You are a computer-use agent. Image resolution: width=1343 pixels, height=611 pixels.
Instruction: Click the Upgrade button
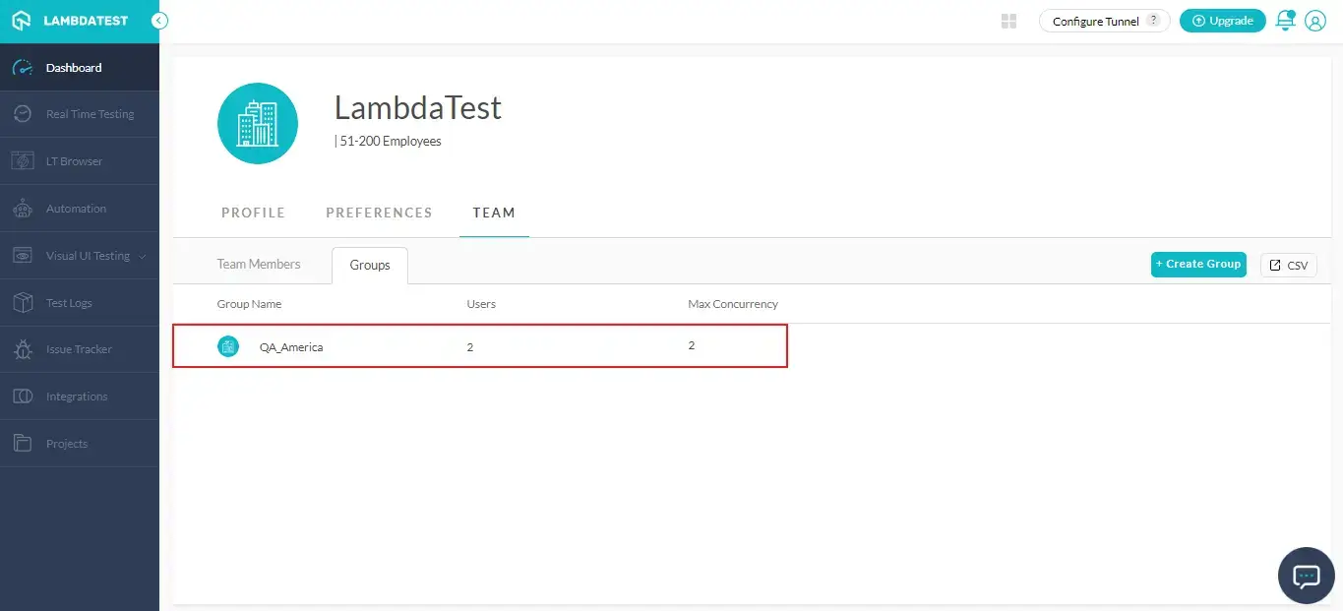pyautogui.click(x=1222, y=21)
